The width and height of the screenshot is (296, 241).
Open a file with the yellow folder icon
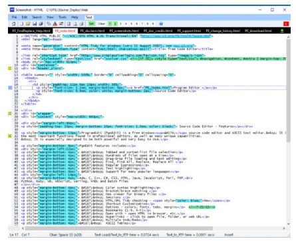point(28,24)
